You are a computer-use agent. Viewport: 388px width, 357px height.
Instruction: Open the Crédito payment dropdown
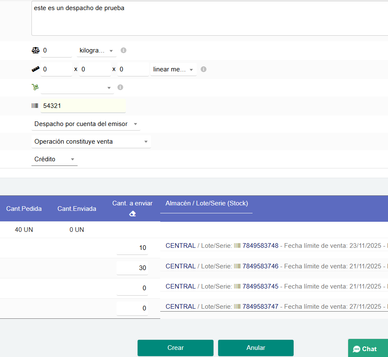(x=54, y=159)
